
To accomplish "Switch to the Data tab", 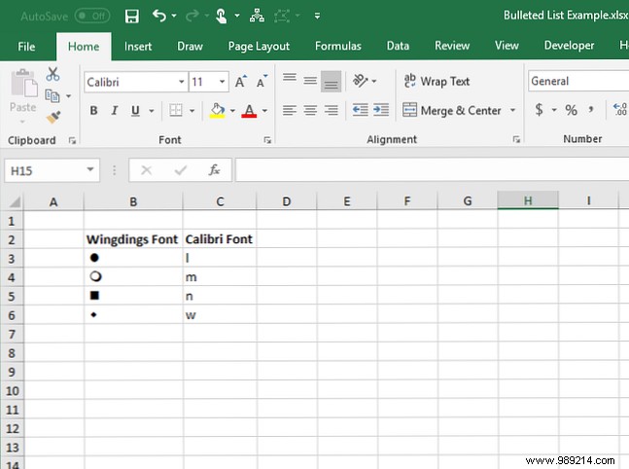I will (398, 46).
